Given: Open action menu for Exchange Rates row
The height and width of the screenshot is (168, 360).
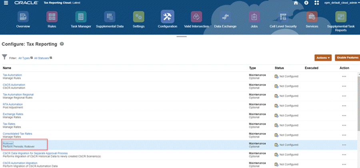Looking at the screenshot, I should coord(344,116).
